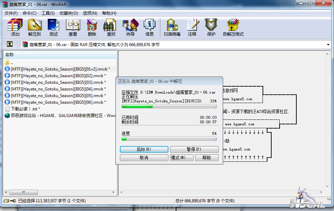Click the 取消 cancel button in dialog
This screenshot has width=334, height=211.
(x=144, y=158)
